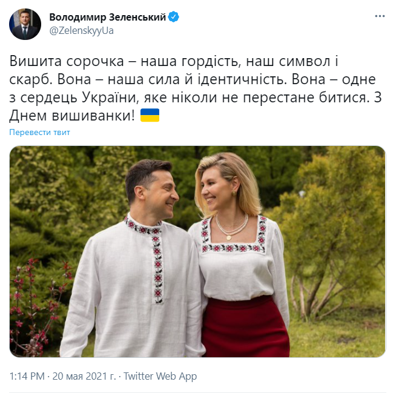This screenshot has width=396, height=393.
Task: Click the 1:14 PM timestamp
Action: tap(27, 376)
